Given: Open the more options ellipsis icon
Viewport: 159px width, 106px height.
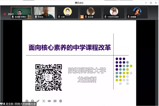Looking at the screenshot, I should click(x=61, y=101).
